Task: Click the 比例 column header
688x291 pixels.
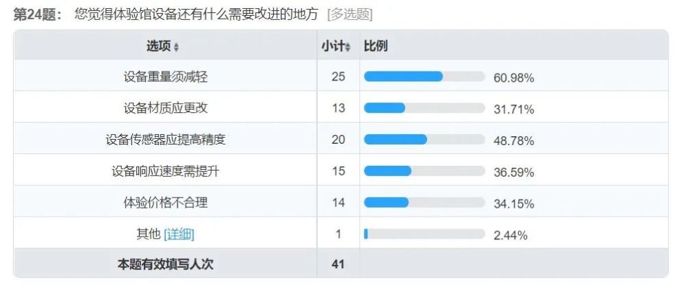Action: (x=376, y=45)
